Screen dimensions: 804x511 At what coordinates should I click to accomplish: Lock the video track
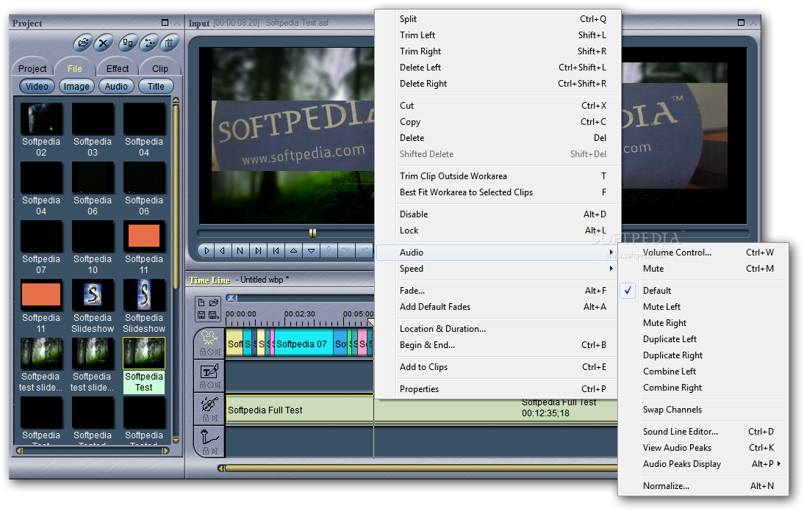(x=203, y=352)
